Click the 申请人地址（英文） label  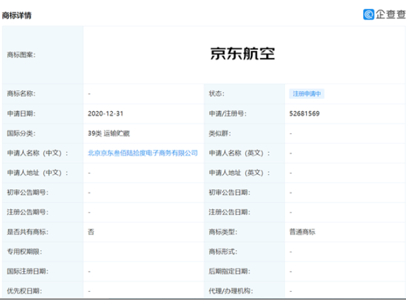click(x=240, y=172)
